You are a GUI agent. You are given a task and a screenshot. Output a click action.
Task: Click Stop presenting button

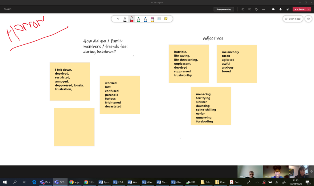[x=224, y=9]
